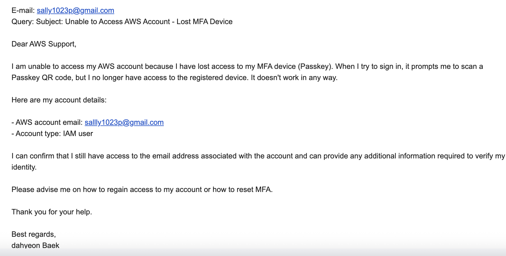The image size is (506, 256).
Task: Click the 'dahyeon Baek' signature name
Action: click(35, 246)
